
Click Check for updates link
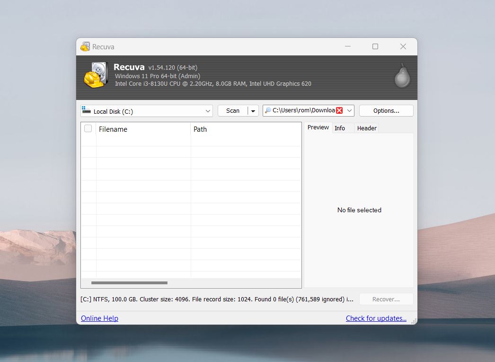[x=376, y=318]
